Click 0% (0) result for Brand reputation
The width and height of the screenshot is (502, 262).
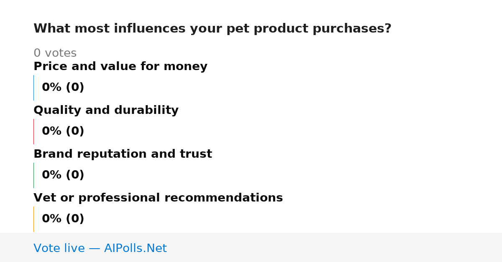click(63, 175)
